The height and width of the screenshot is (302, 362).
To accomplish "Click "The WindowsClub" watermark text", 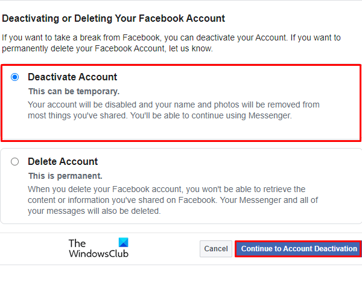I will click(91, 249).
